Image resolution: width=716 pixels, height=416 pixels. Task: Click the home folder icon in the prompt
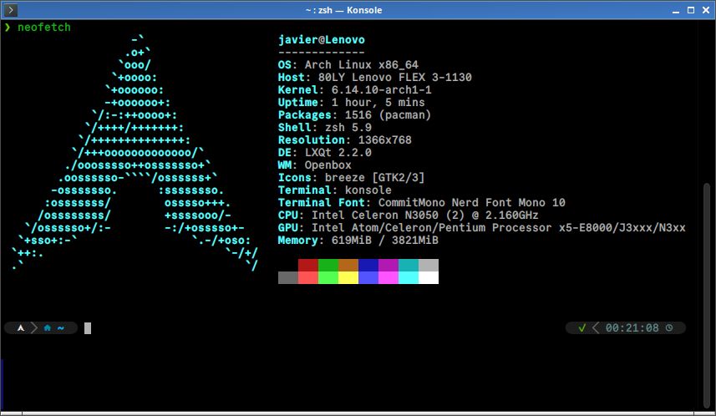(x=48, y=328)
